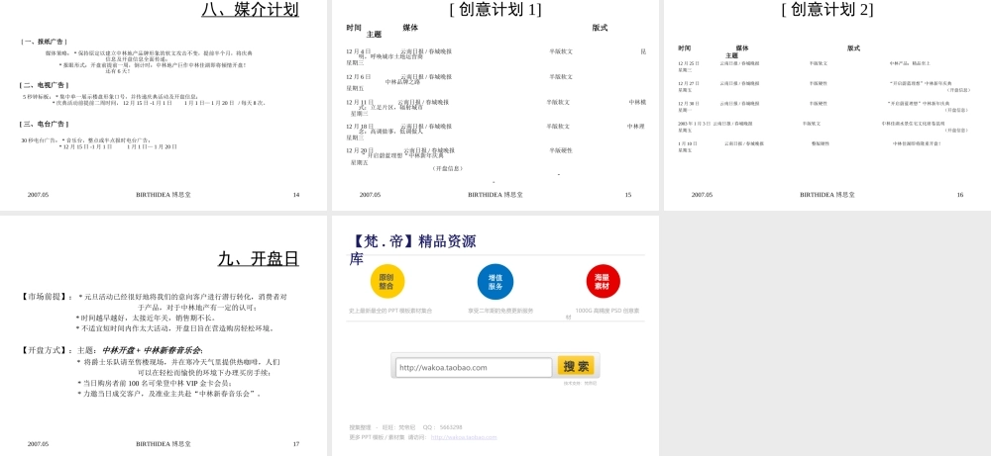
Task: Click the http://wakoa.taobao.com search field
Action: 474,368
